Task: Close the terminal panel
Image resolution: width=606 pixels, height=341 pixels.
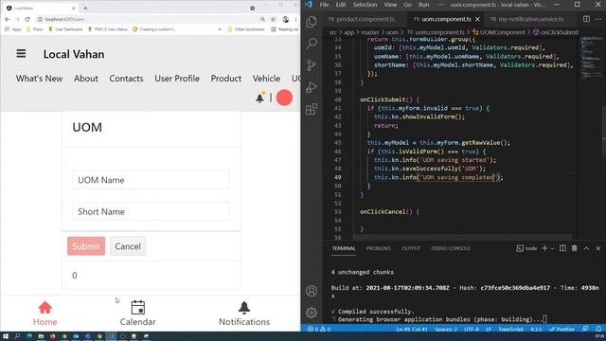Action: (x=598, y=248)
